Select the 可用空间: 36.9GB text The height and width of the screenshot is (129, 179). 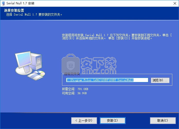click(x=74, y=93)
